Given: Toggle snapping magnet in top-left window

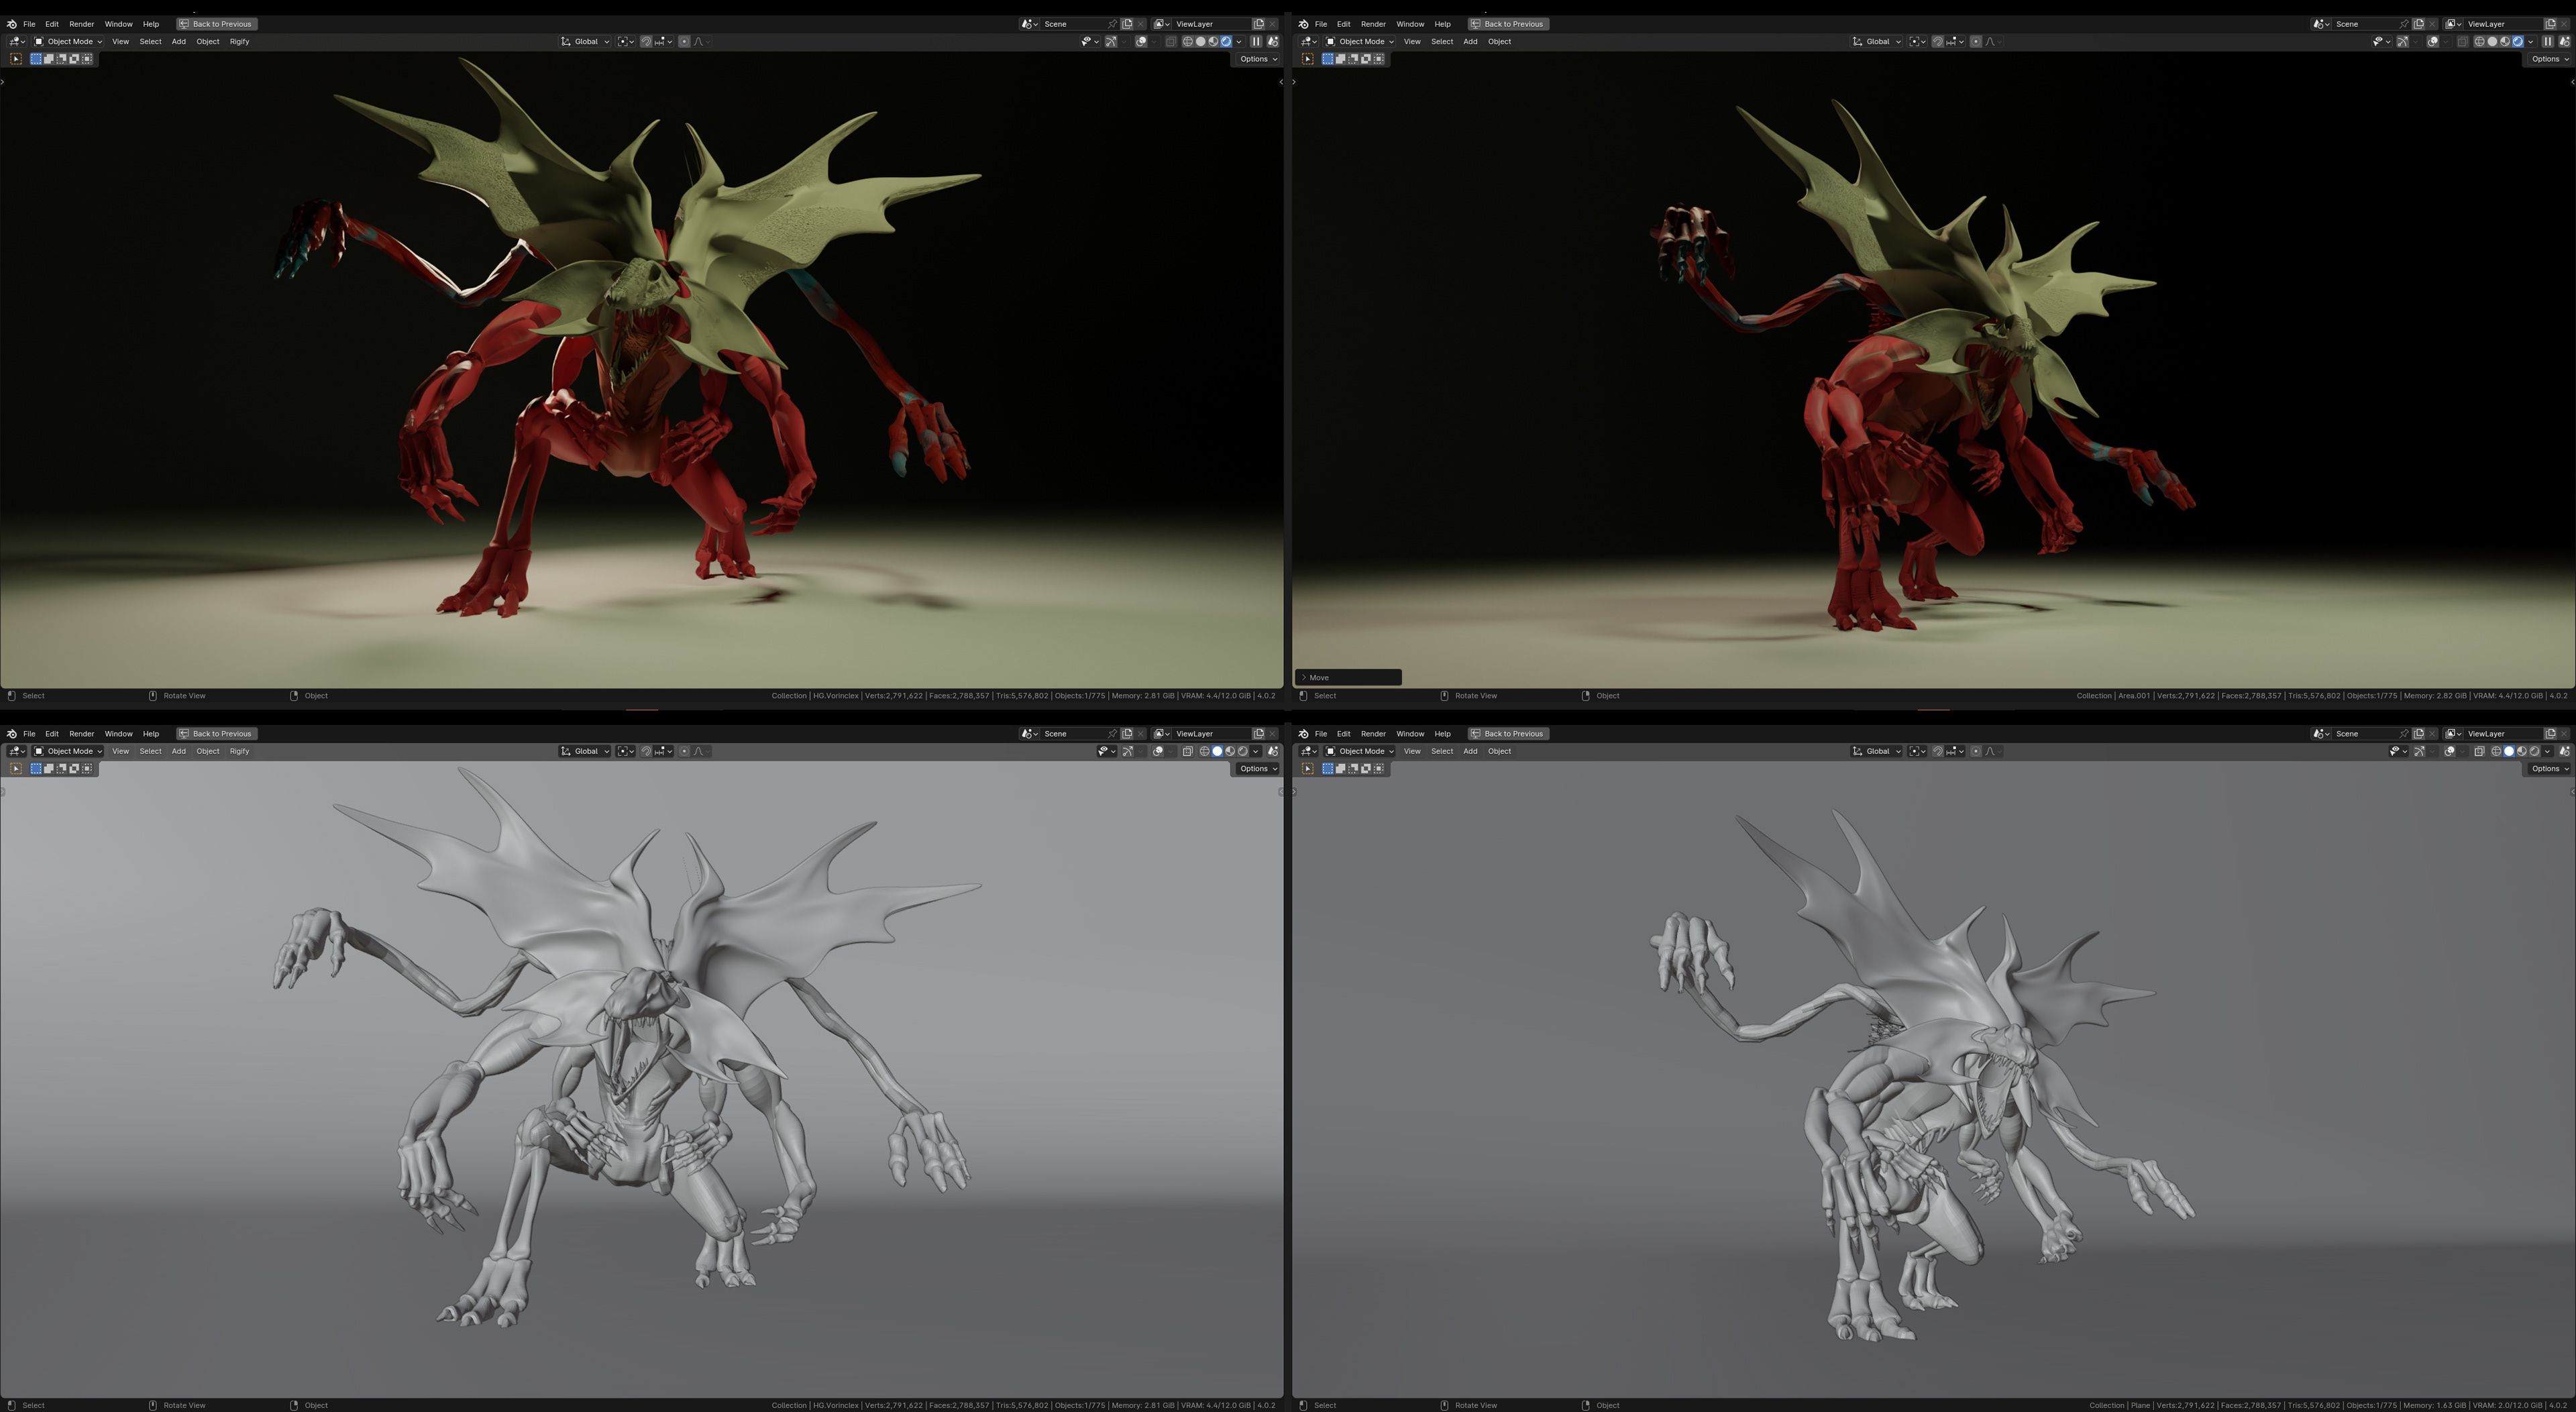Looking at the screenshot, I should pos(647,41).
